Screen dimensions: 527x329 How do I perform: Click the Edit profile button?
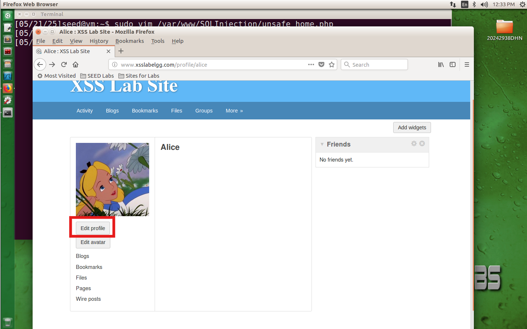point(93,228)
